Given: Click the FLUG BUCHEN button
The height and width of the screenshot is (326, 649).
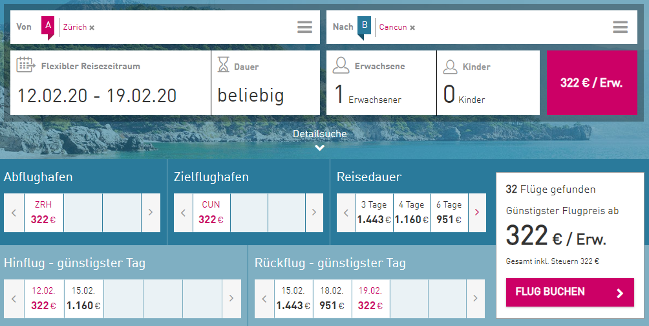Looking at the screenshot, I should pos(569,292).
